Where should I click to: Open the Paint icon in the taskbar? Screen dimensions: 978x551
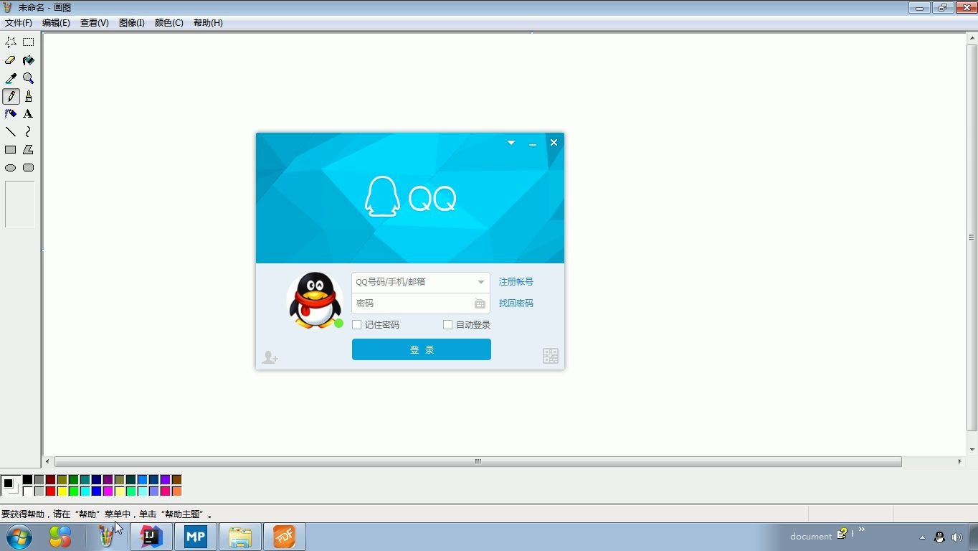click(106, 537)
